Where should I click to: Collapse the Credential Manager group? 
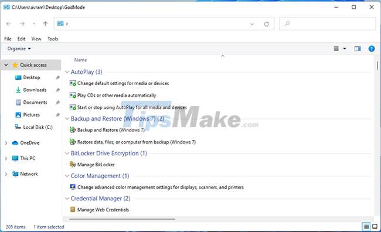point(67,199)
